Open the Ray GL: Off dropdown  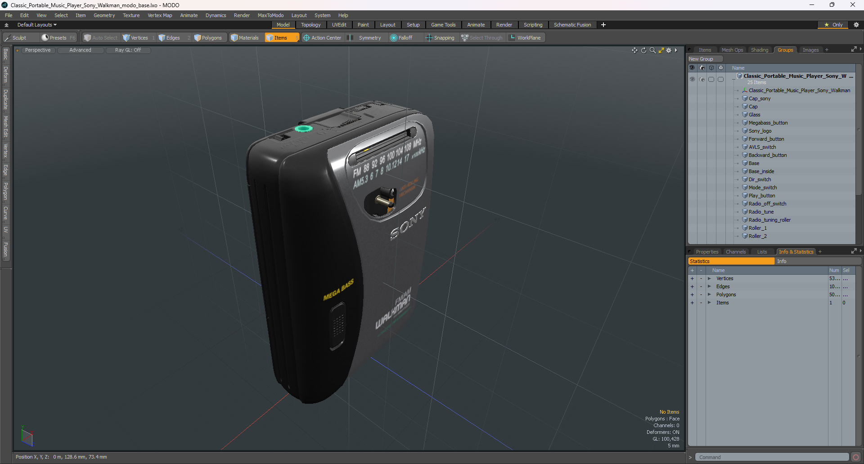[128, 50]
